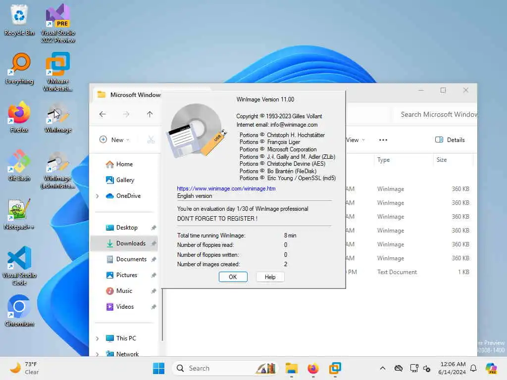Open VMware Workstation from taskbar
This screenshot has height=380, width=507.
pyautogui.click(x=335, y=368)
